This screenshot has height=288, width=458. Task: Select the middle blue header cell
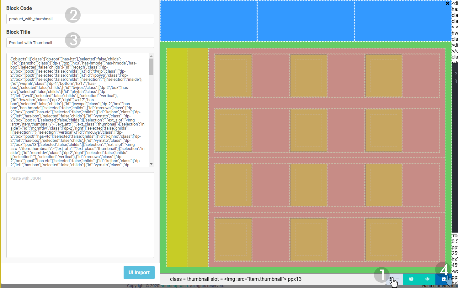coord(306,21)
